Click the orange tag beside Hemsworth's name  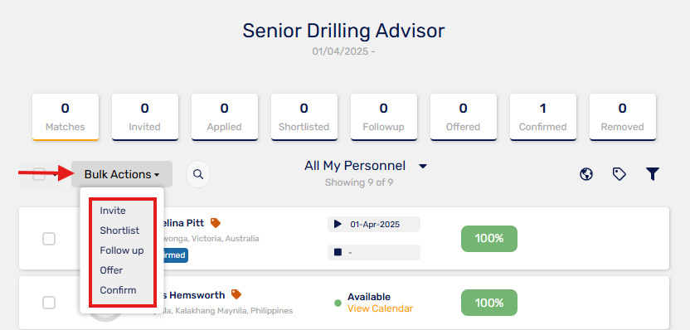pos(236,294)
